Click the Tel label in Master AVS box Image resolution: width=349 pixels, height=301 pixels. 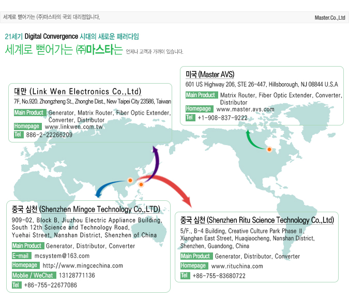click(190, 117)
